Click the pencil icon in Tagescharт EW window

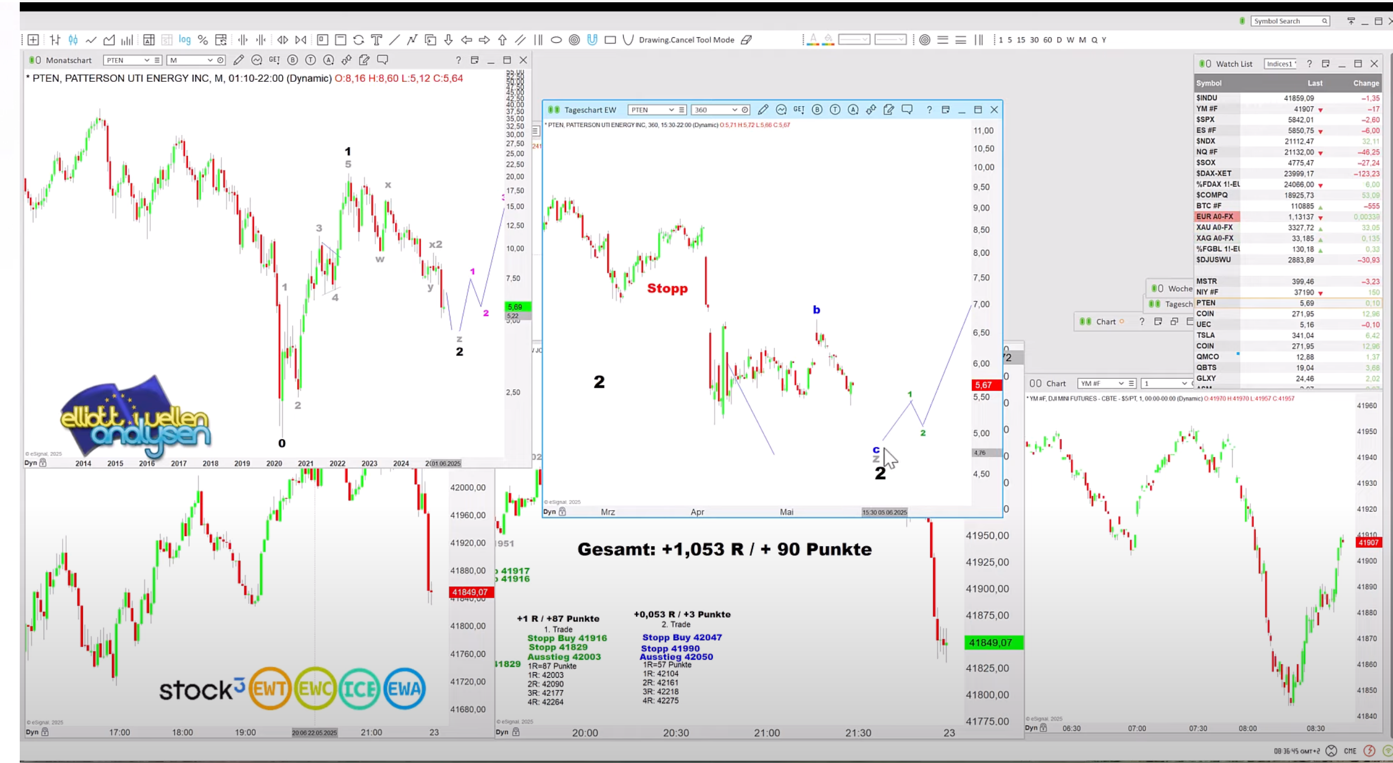pyautogui.click(x=763, y=109)
